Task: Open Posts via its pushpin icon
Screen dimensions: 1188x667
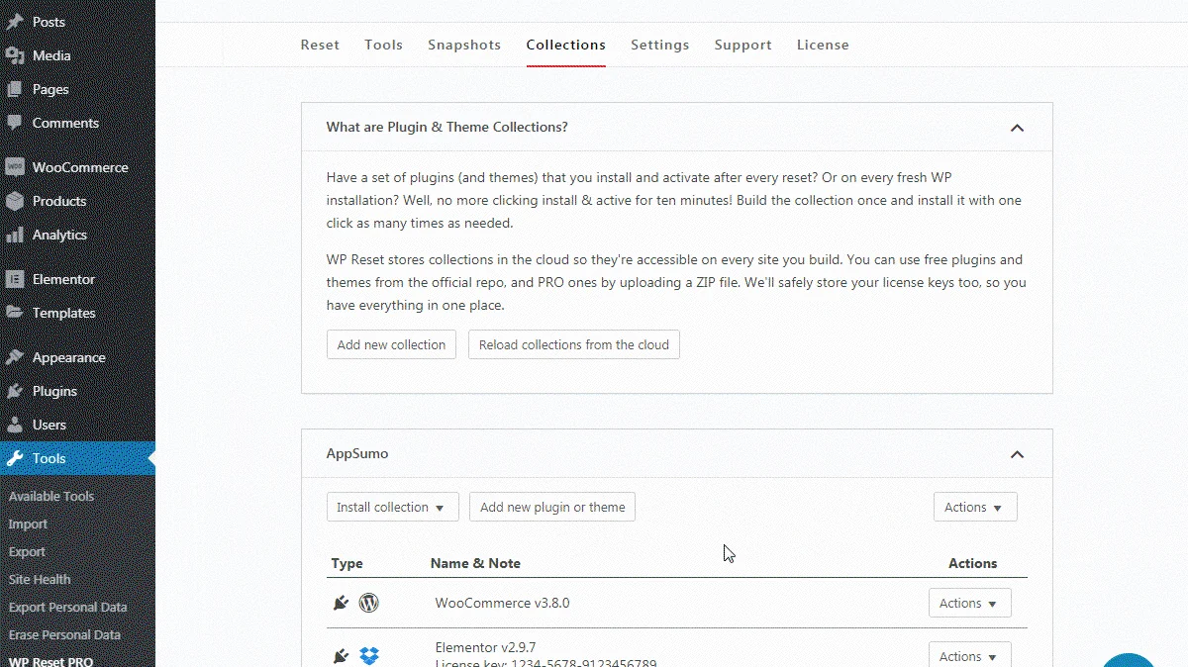Action: click(15, 22)
